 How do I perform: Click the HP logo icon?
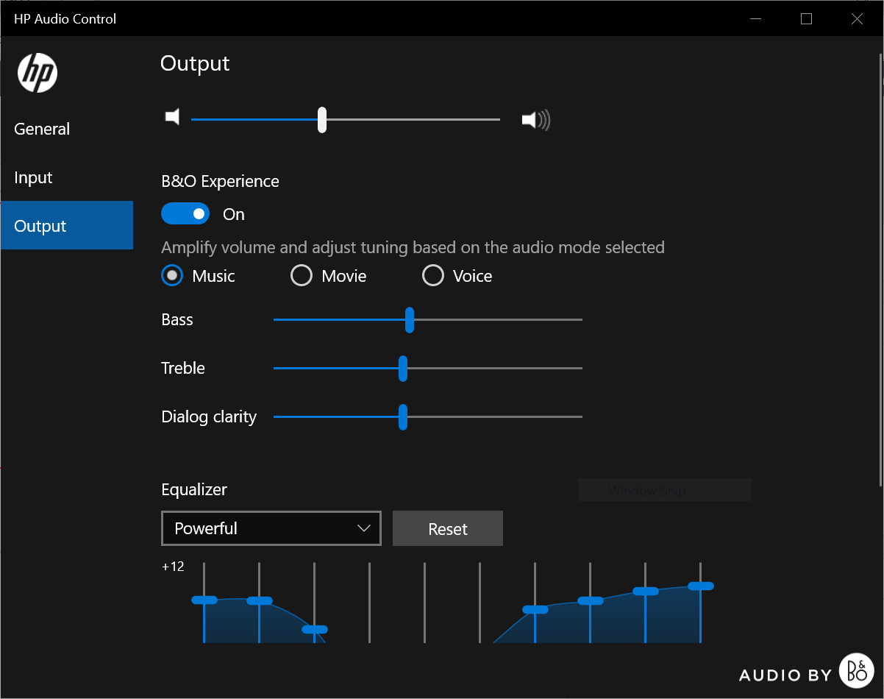[x=38, y=73]
